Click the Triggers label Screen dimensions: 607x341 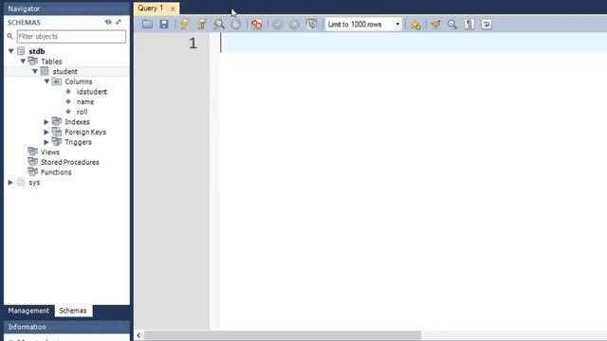(x=78, y=142)
